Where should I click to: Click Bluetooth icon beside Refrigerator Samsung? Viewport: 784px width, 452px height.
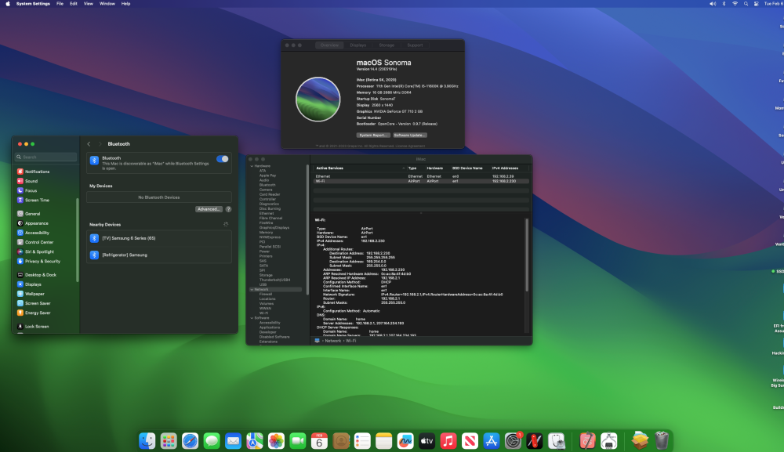pyautogui.click(x=94, y=255)
